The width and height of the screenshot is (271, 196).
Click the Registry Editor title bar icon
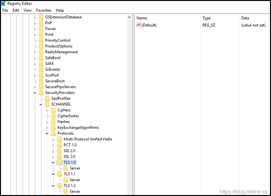coord(3,4)
